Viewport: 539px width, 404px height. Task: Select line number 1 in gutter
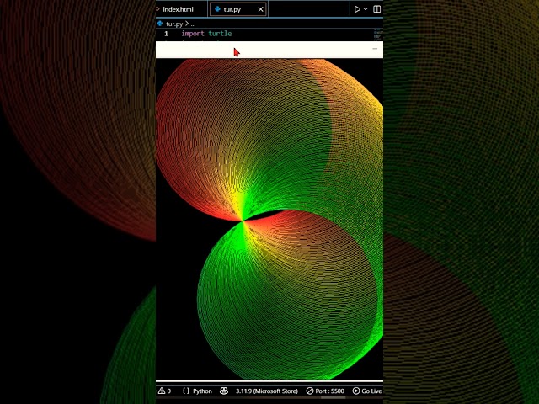coord(167,34)
